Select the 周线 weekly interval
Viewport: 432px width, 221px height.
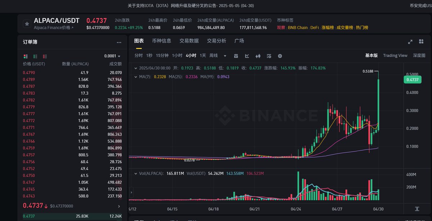pyautogui.click(x=214, y=56)
